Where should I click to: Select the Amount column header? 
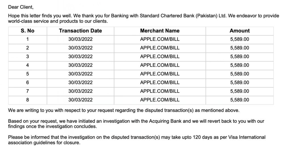click(x=240, y=31)
